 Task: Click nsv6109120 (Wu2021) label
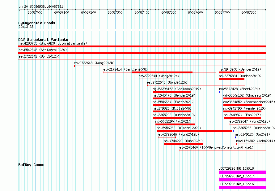[x=252, y=134]
